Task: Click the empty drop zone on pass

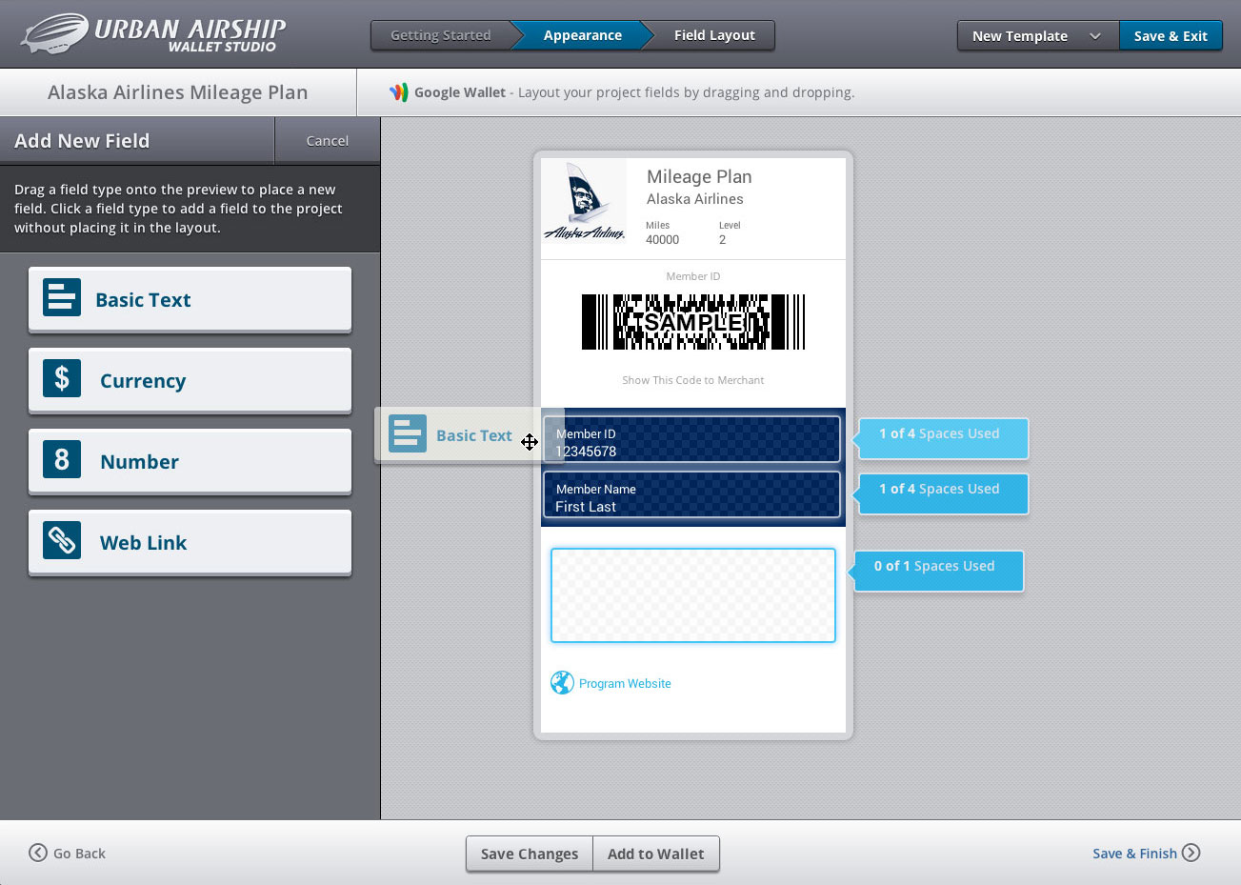Action: [x=692, y=594]
